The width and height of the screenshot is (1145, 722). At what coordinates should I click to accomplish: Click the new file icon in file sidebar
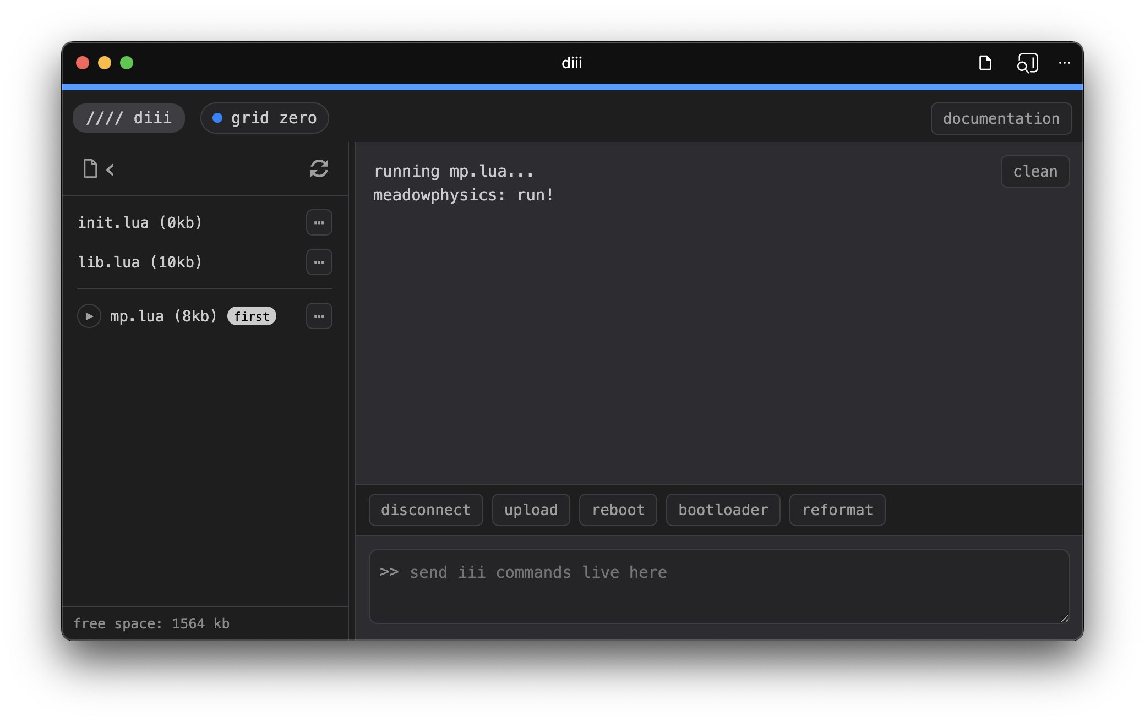[x=90, y=168]
